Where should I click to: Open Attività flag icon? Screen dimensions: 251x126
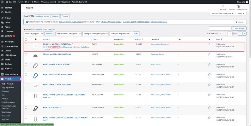click(223, 7)
